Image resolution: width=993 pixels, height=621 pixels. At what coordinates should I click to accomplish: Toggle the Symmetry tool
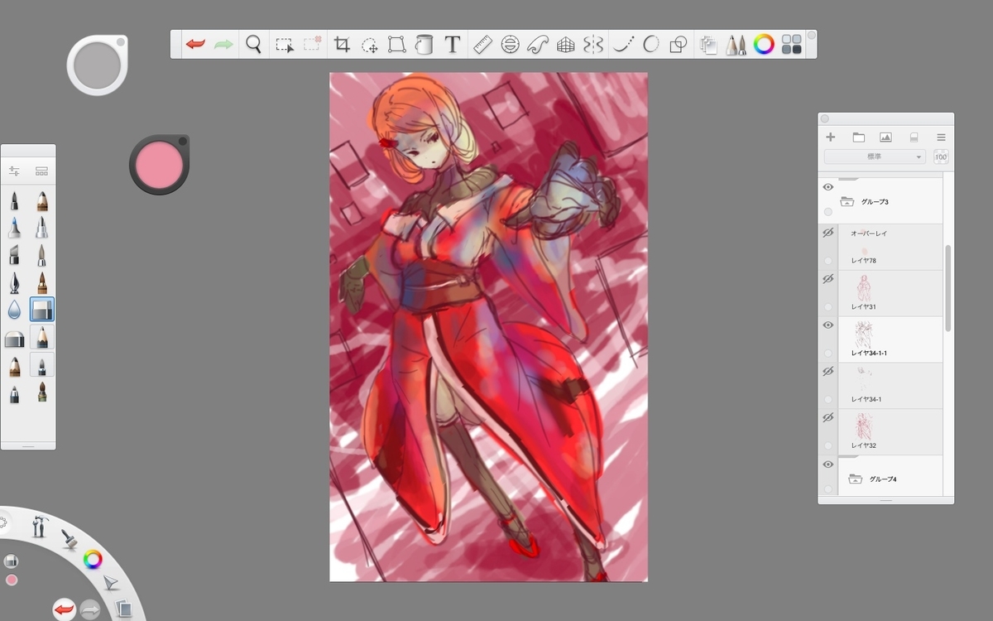(592, 45)
